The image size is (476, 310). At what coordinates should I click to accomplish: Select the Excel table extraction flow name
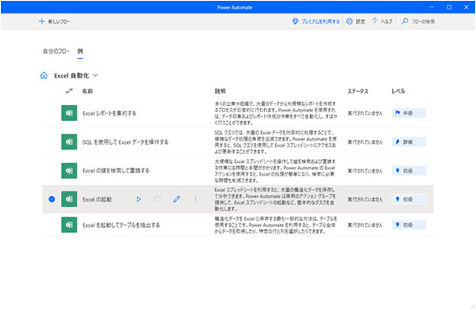pyautogui.click(x=121, y=225)
